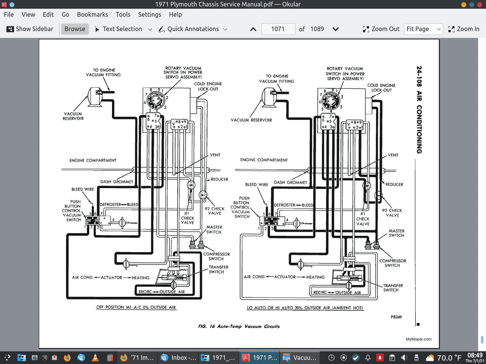Image resolution: width=486 pixels, height=364 pixels.
Task: Activate Browse mode in toolbar
Action: [x=75, y=29]
